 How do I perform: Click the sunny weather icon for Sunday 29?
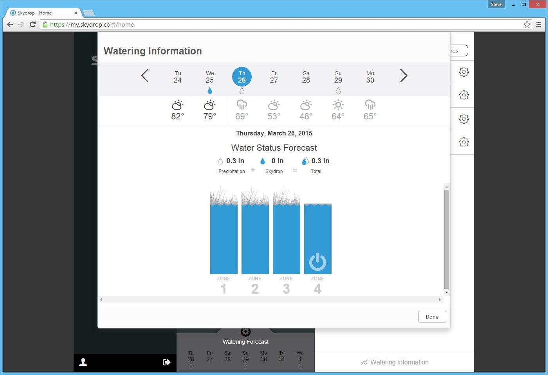338,104
